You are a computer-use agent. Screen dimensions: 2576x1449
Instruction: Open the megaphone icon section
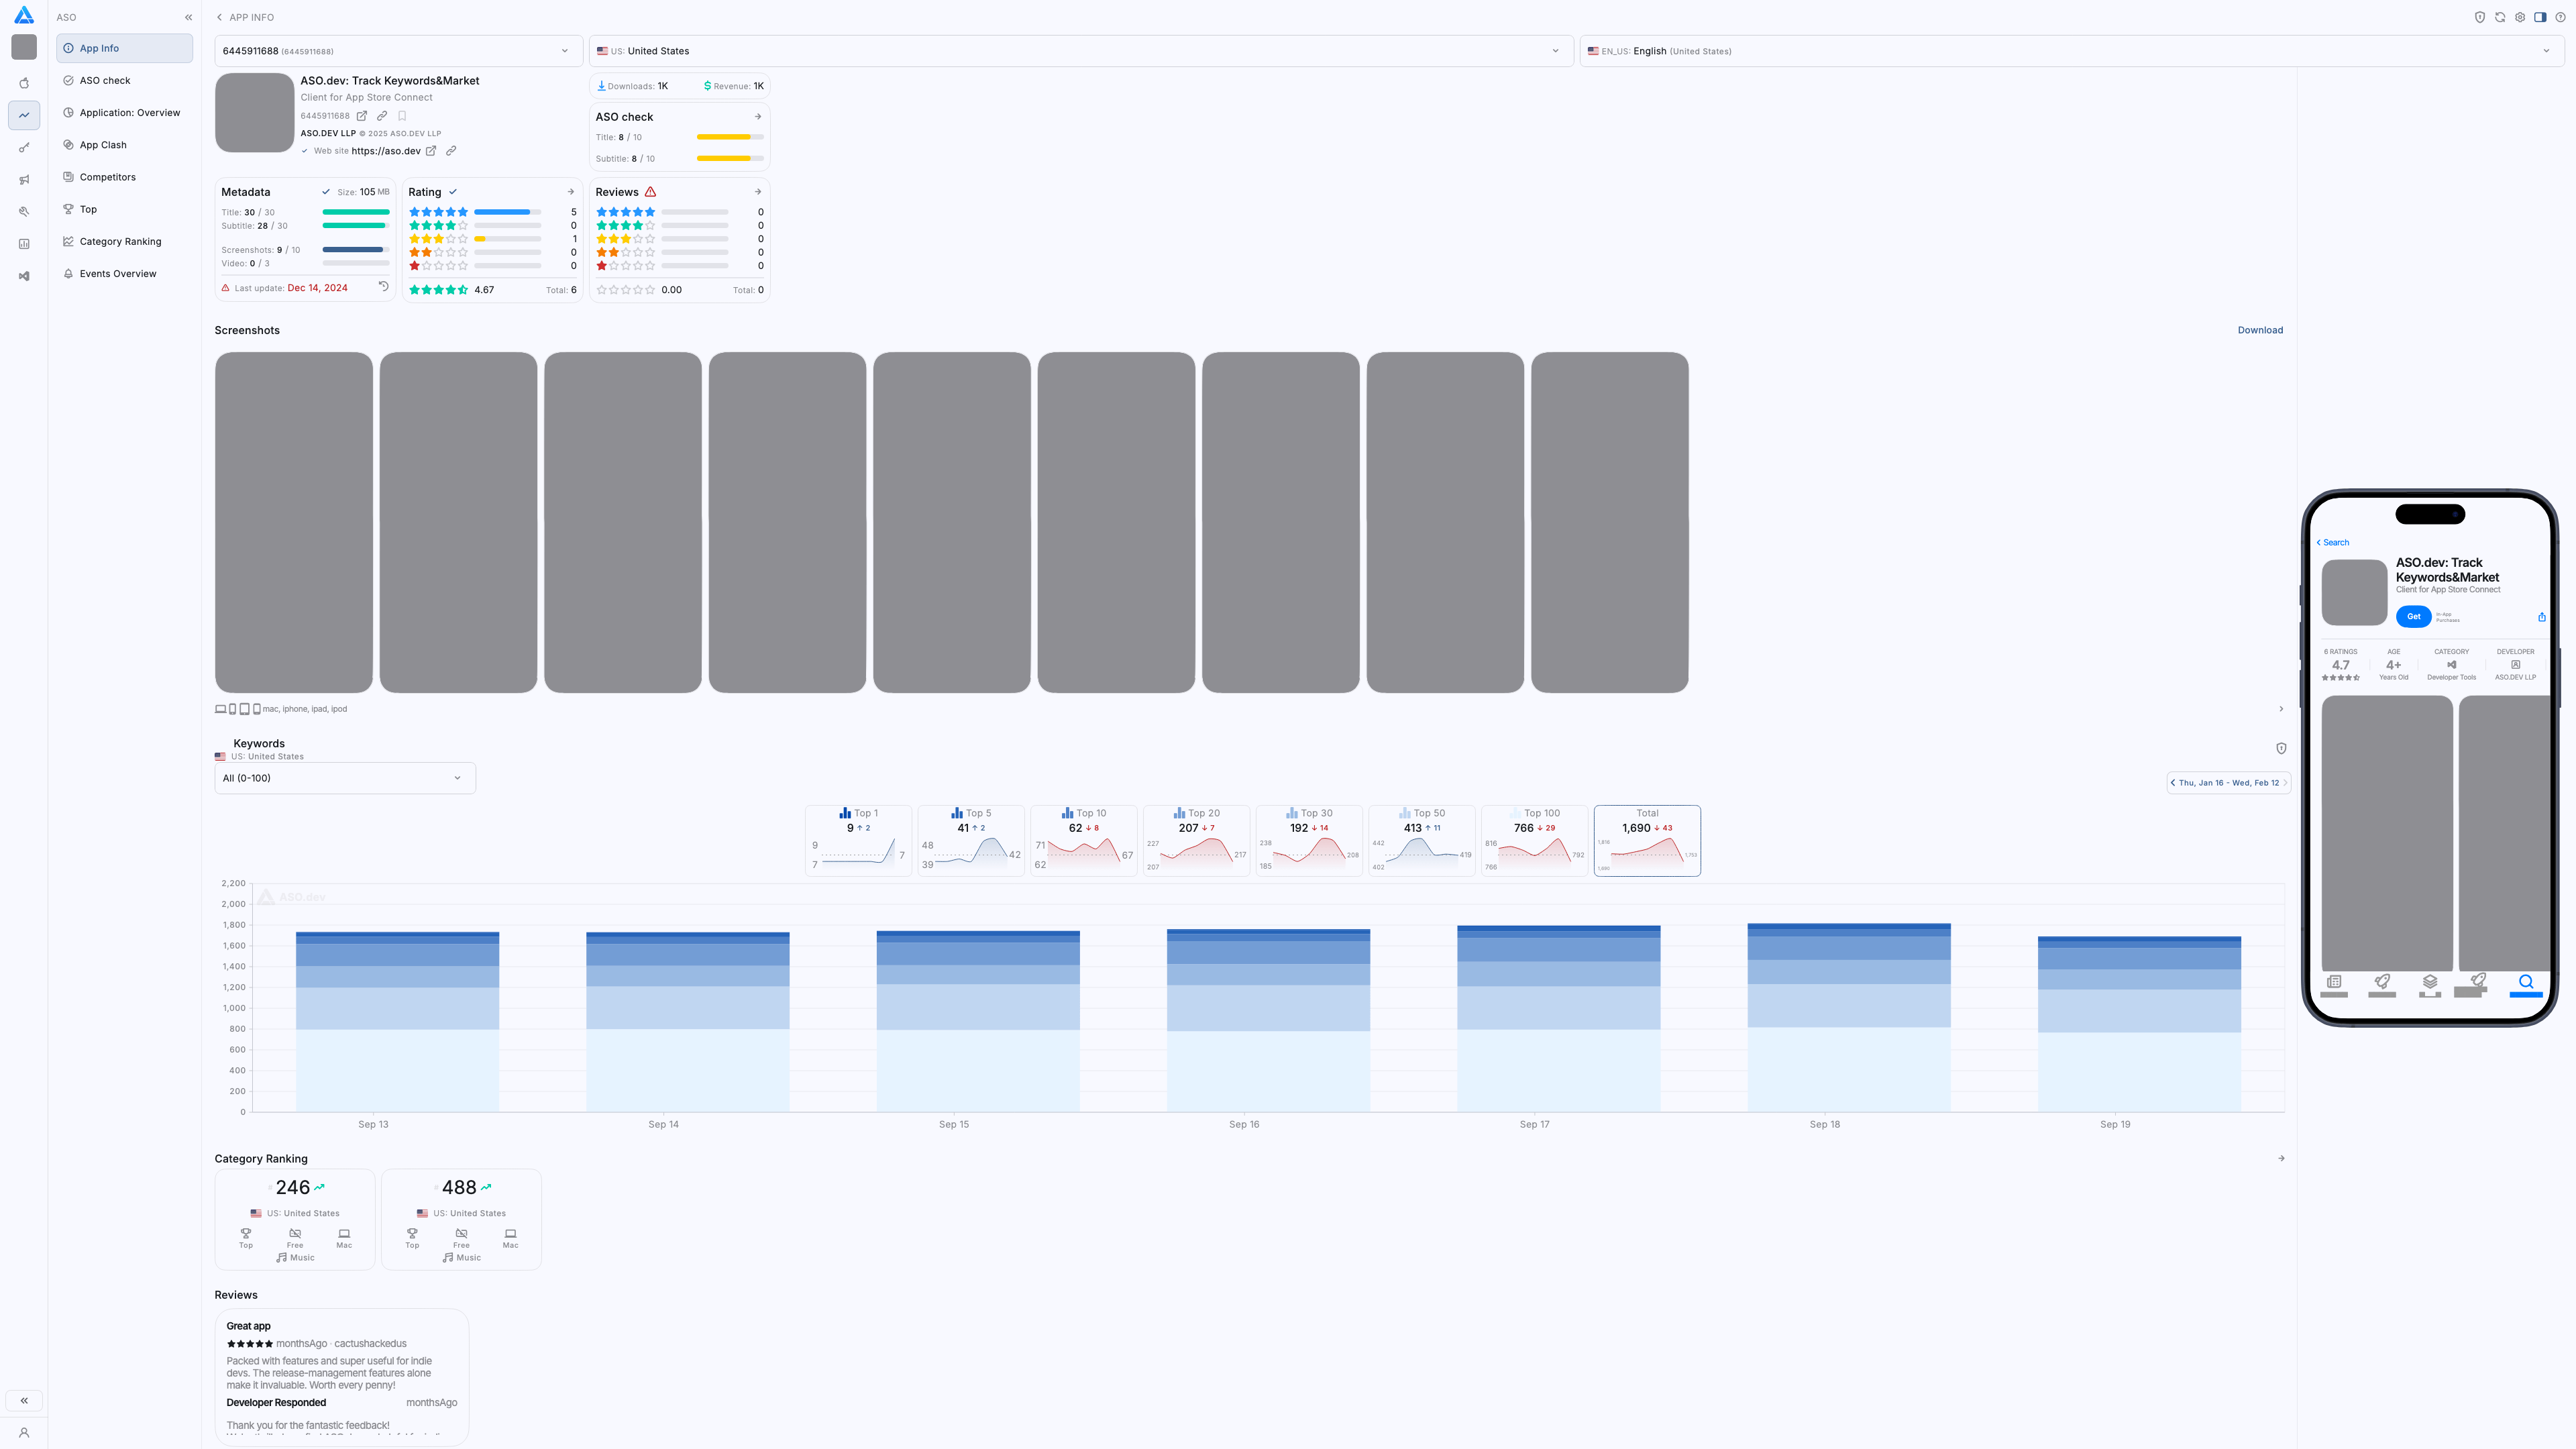coord(24,180)
